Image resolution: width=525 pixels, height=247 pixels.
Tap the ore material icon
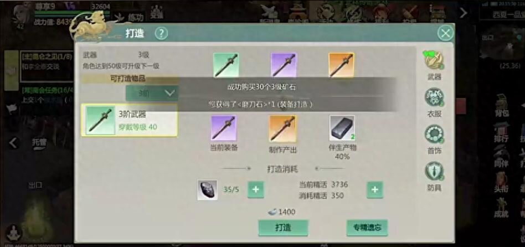pyautogui.click(x=207, y=190)
